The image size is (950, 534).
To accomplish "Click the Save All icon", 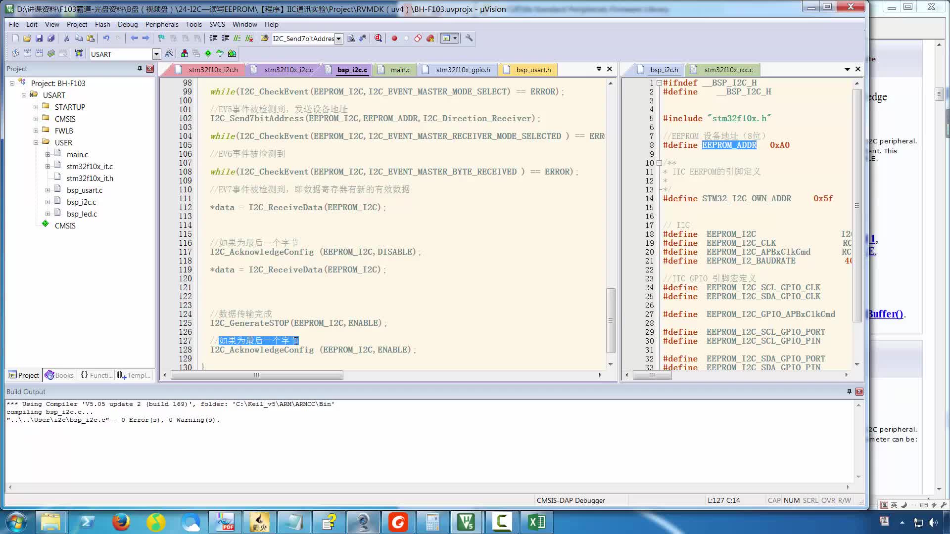I will tap(51, 38).
